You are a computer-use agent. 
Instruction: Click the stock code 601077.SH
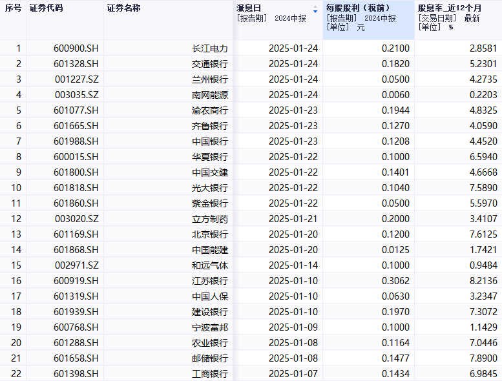[76, 110]
